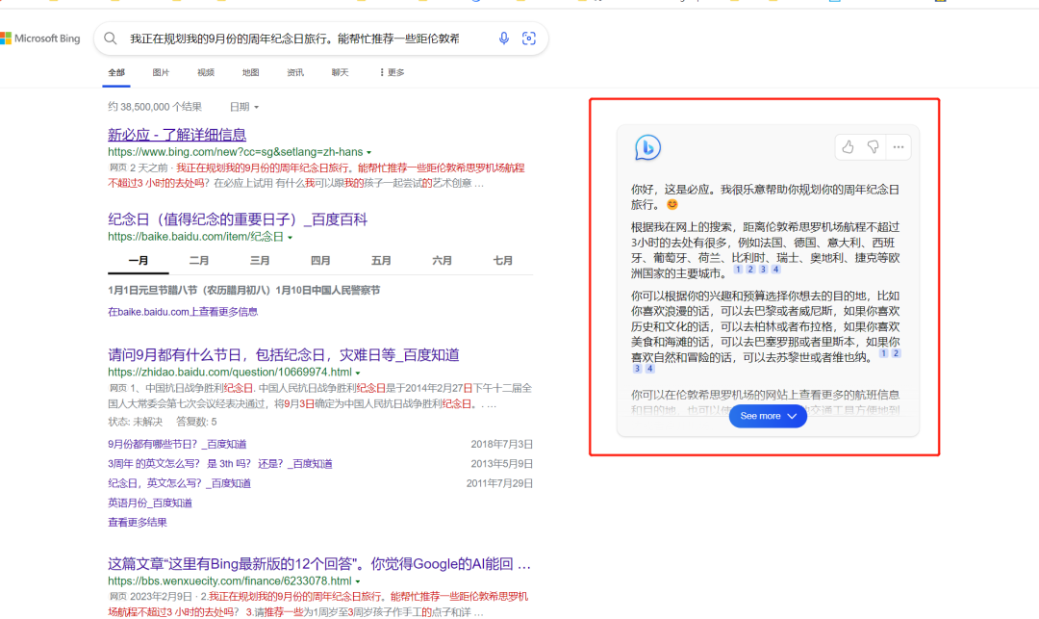This screenshot has width=1039, height=619.
Task: Expand the bing.com/new URL dropdown arrow
Action: click(369, 152)
